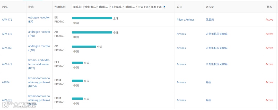Click Active status in ARV-766 row

coord(269,48)
